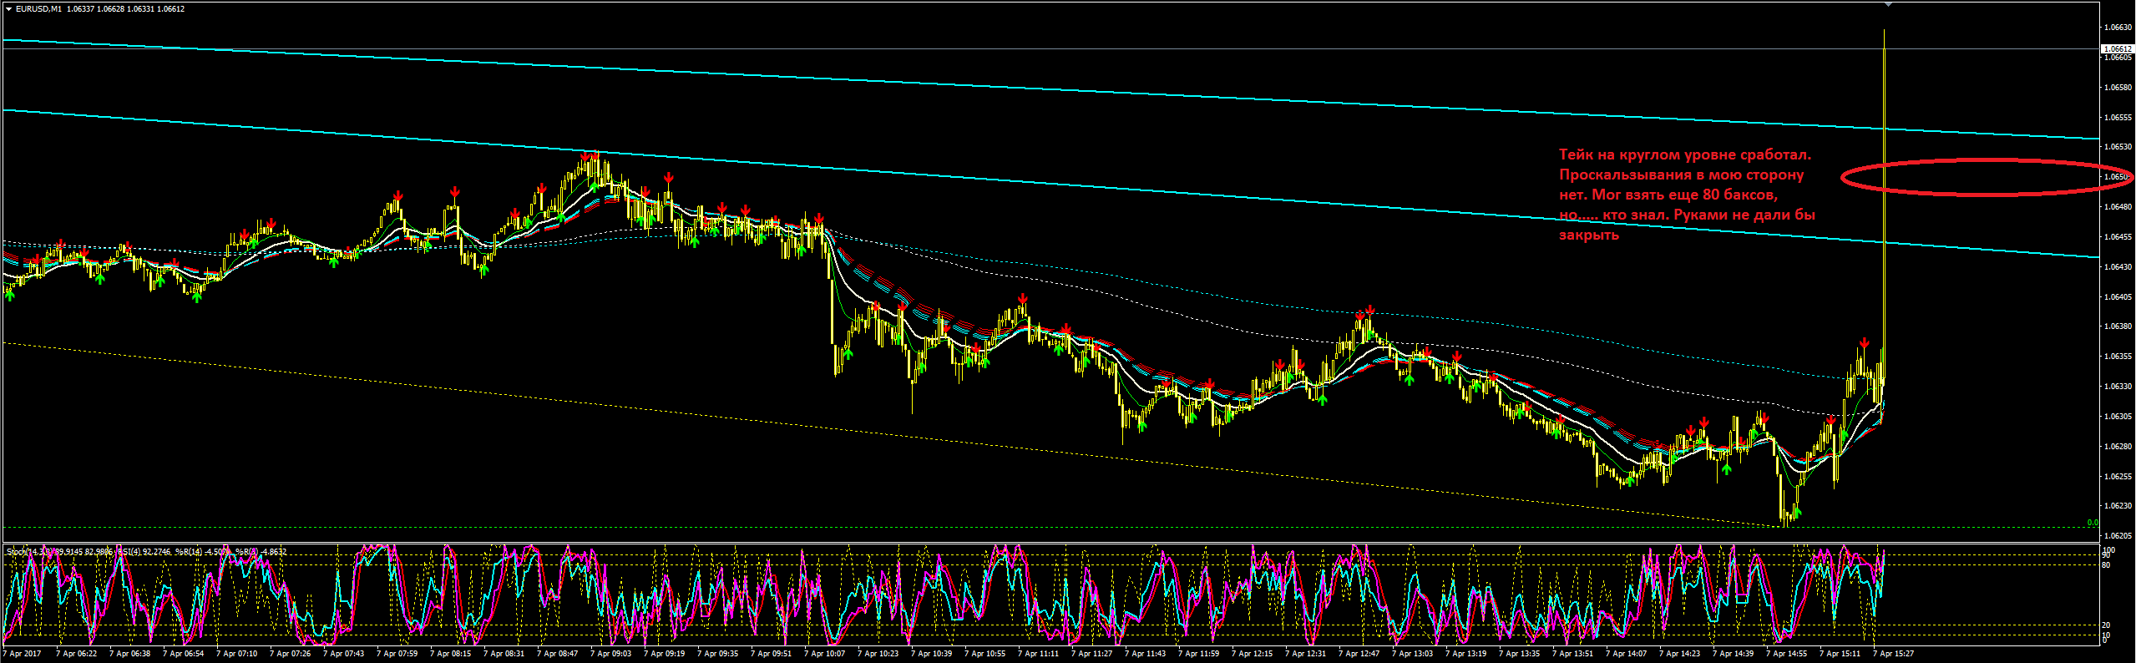
Task: Click the 7 Apr 10:07 time label
Action: coord(825,654)
